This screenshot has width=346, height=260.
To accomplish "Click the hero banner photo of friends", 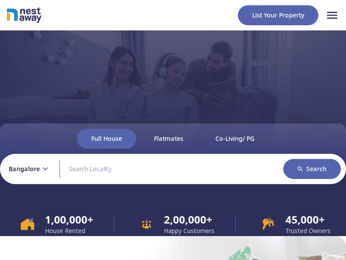I will tap(173, 77).
